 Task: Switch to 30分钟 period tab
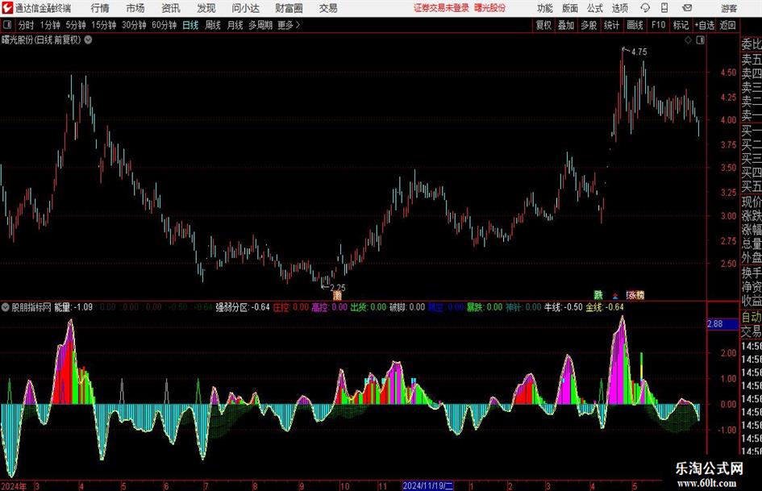[x=134, y=25]
